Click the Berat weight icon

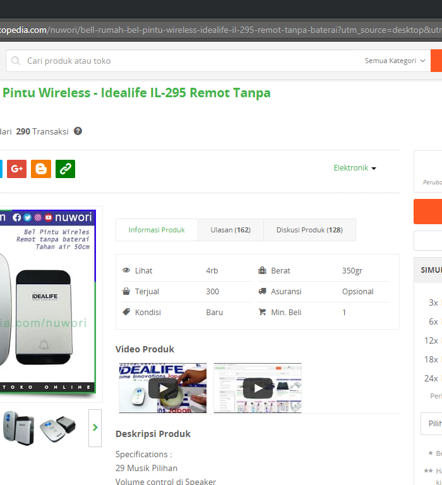coord(262,270)
